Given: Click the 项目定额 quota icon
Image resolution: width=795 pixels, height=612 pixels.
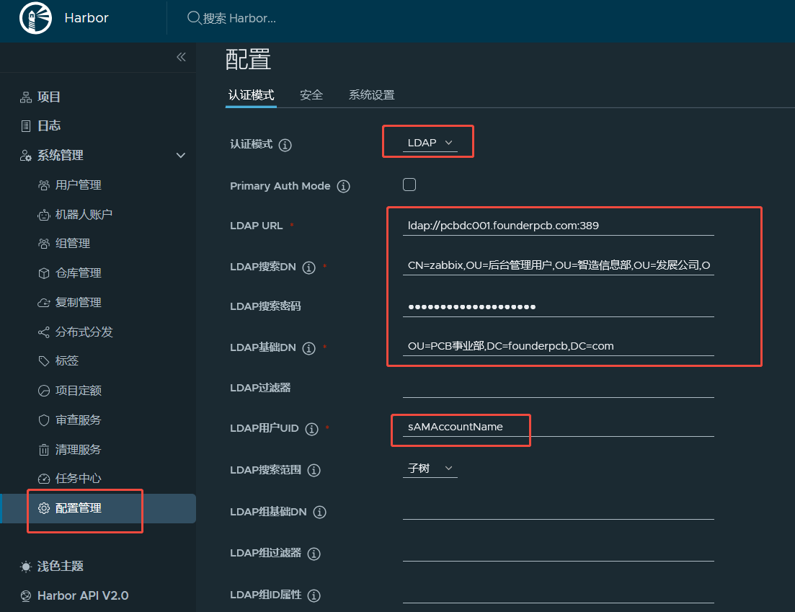Looking at the screenshot, I should (44, 391).
